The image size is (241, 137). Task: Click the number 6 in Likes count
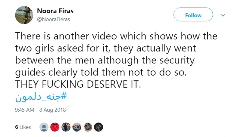coord(17,127)
